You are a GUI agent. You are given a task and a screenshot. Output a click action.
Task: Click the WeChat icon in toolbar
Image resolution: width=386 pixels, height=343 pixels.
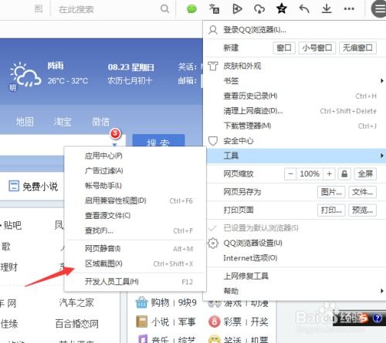(191, 9)
